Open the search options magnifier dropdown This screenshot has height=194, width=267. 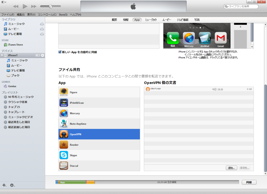coord(227,7)
